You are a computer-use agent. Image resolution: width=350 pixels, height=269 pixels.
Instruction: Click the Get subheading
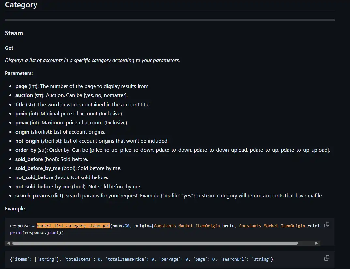9,48
